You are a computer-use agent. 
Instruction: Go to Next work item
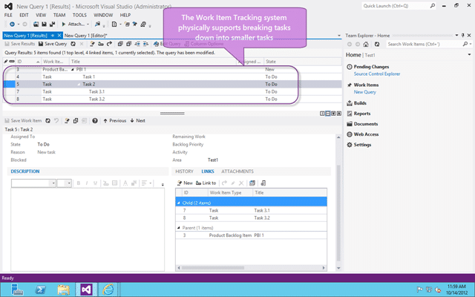click(137, 120)
